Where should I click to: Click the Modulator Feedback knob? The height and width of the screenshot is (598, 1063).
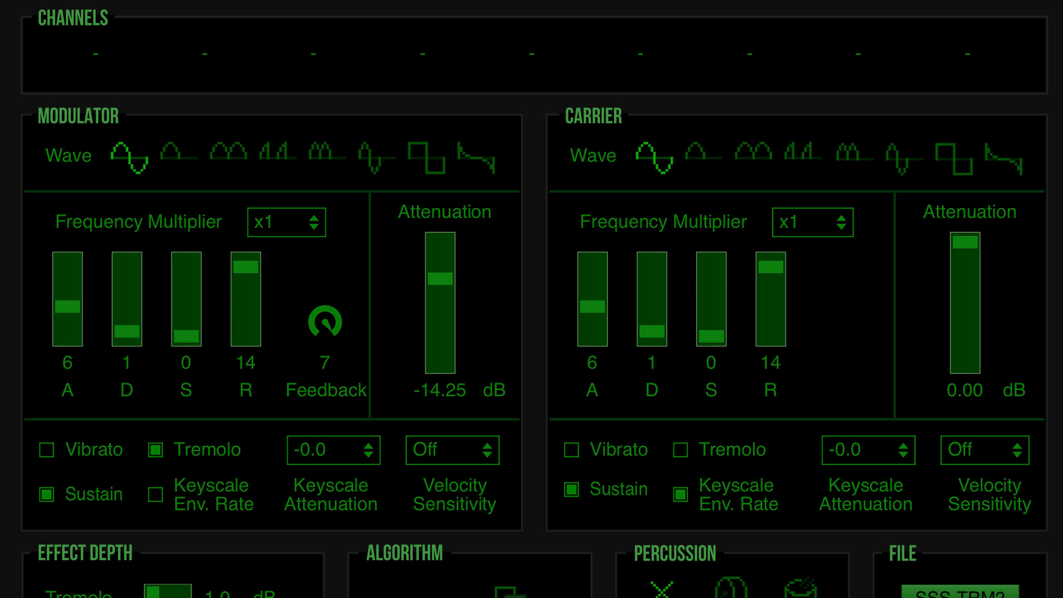pos(325,322)
